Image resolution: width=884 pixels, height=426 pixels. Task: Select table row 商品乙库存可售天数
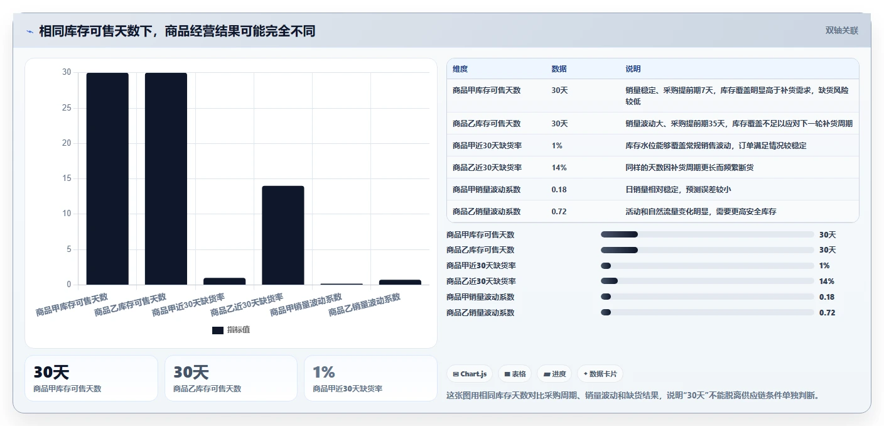[x=652, y=123]
